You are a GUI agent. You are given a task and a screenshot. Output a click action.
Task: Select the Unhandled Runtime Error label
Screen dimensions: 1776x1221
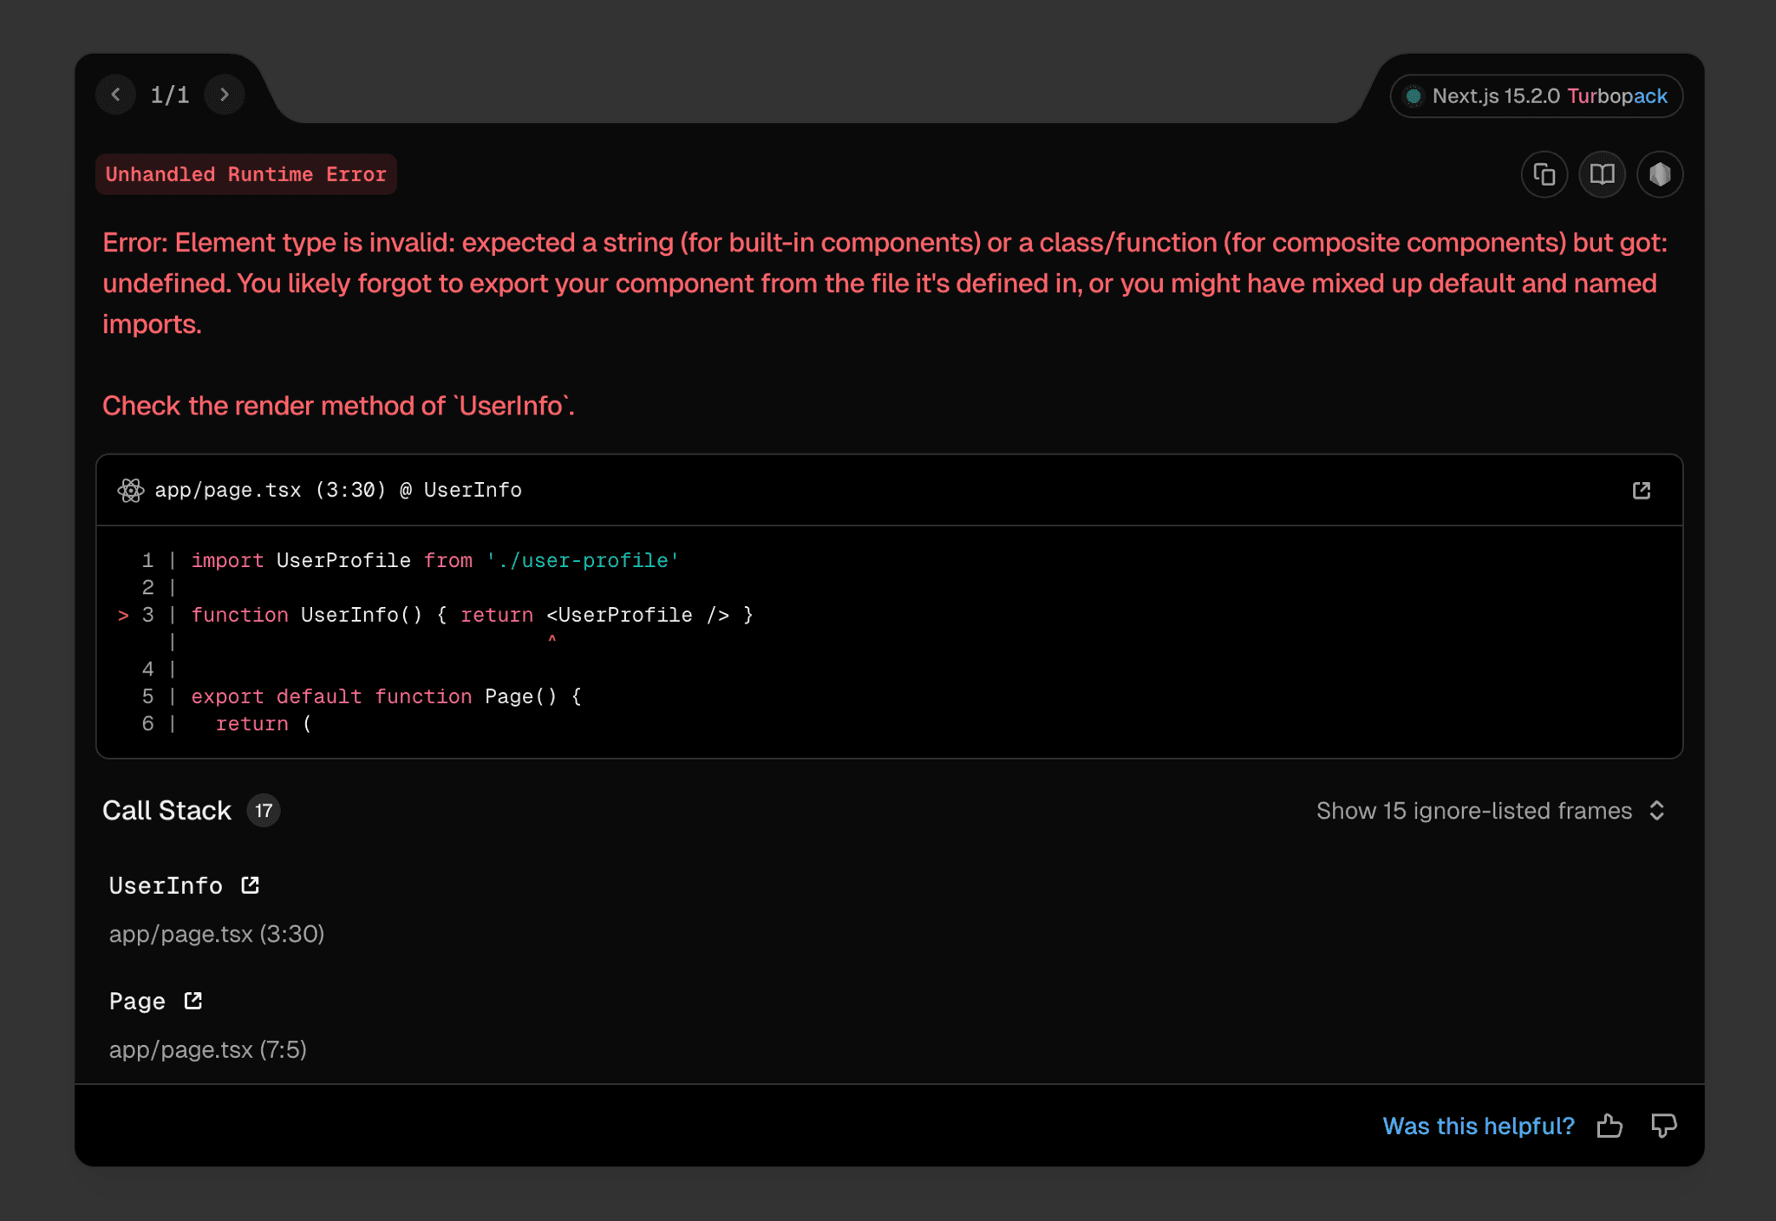[245, 174]
